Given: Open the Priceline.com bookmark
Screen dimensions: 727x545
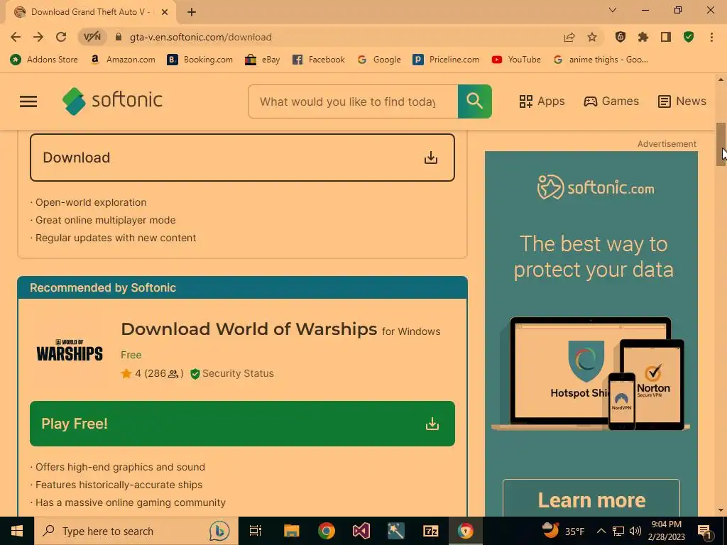Looking at the screenshot, I should click(x=446, y=60).
